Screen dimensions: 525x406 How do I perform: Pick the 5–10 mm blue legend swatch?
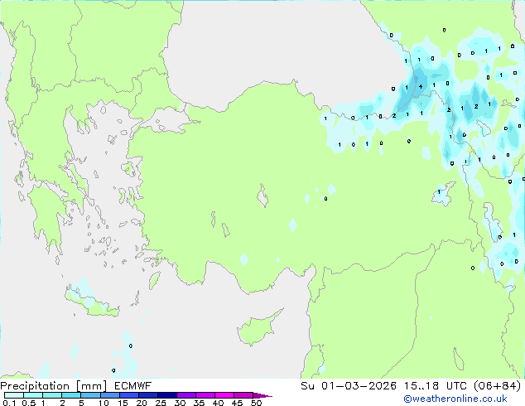tap(90, 395)
